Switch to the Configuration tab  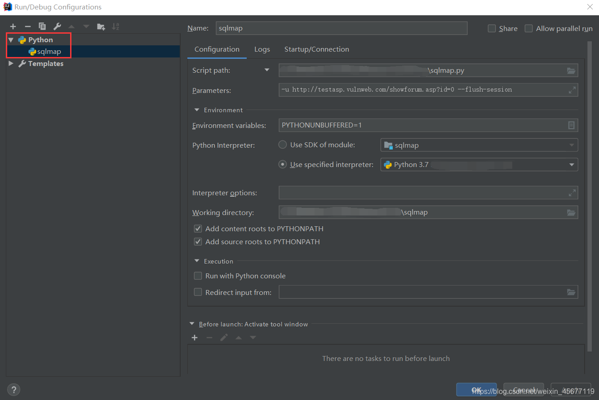pyautogui.click(x=217, y=49)
